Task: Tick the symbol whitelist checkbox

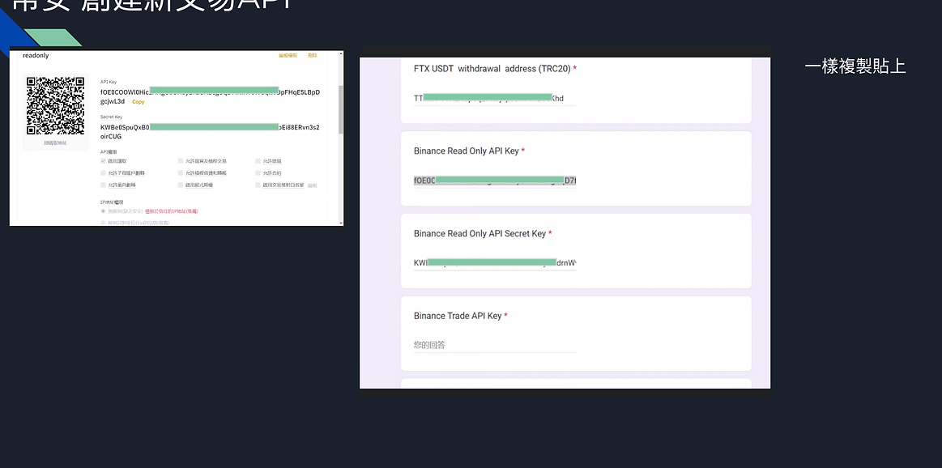Action: 258,185
